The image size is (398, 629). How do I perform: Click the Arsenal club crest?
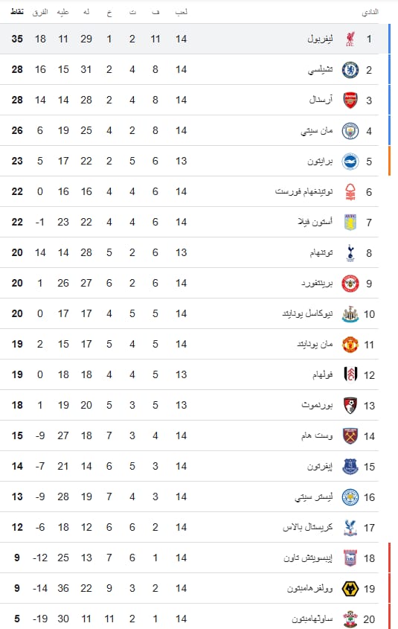350,100
